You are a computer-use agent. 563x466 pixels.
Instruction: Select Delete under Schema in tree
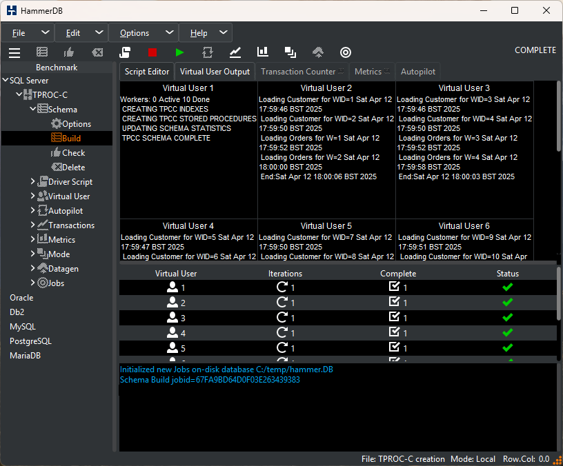click(74, 168)
